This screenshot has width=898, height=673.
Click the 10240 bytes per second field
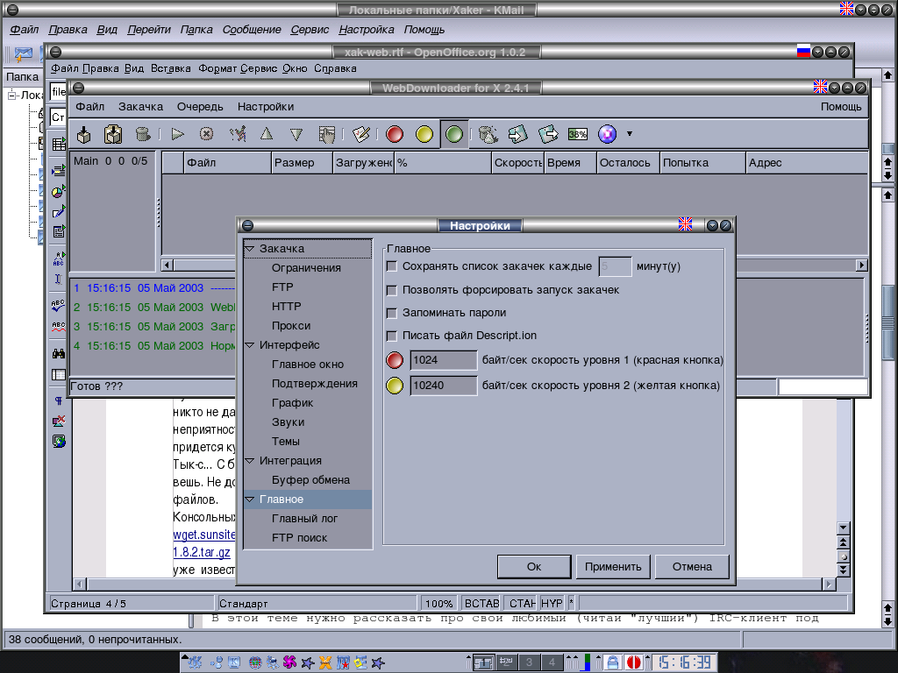(443, 386)
